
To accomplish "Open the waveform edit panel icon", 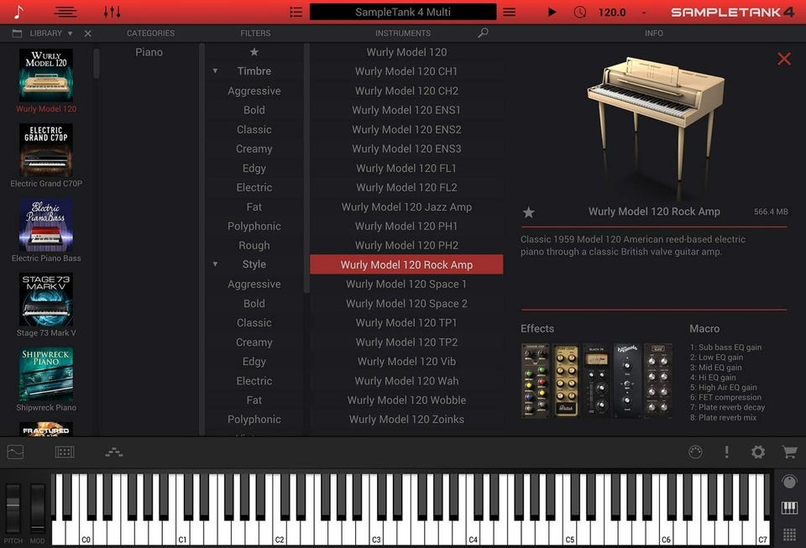I will coord(15,452).
